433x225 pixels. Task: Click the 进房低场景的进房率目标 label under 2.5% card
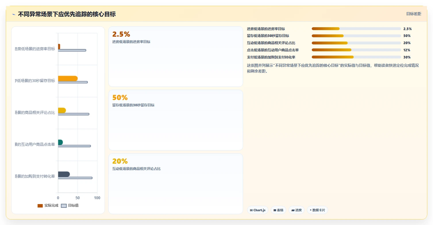tap(131, 42)
